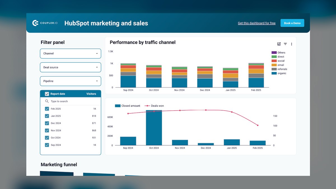Click the organic blue legend swatch
Screen dimensions: 336x189
pyautogui.click(x=274, y=73)
